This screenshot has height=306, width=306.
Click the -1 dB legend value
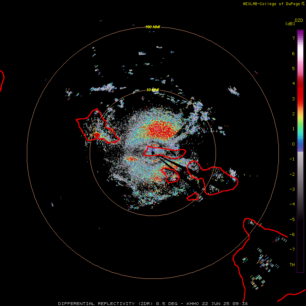(x=292, y=159)
